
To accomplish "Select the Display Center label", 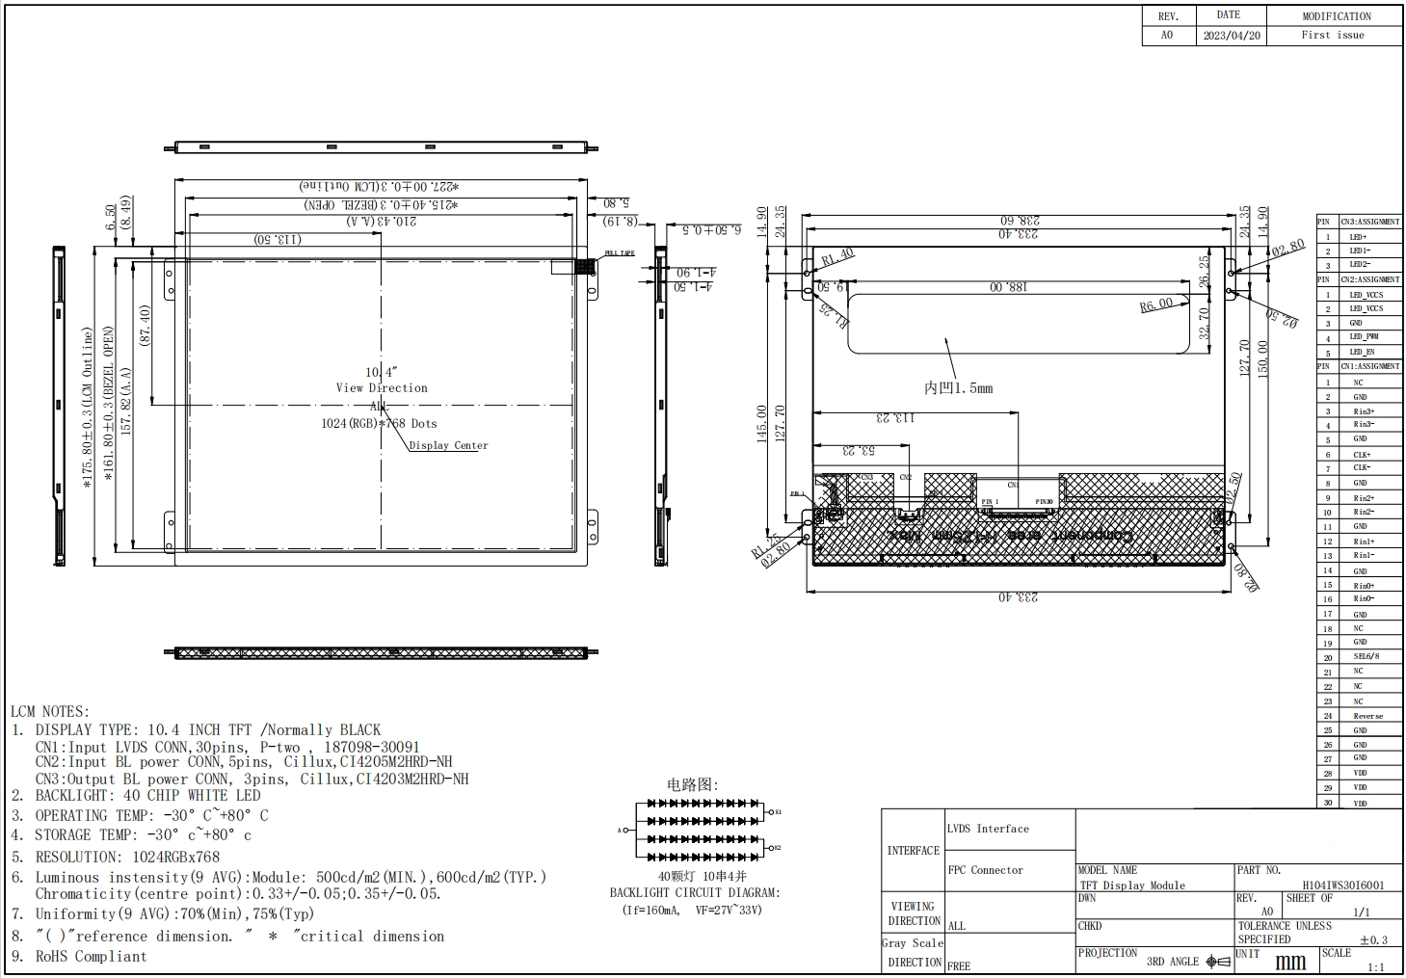I will coord(448,445).
